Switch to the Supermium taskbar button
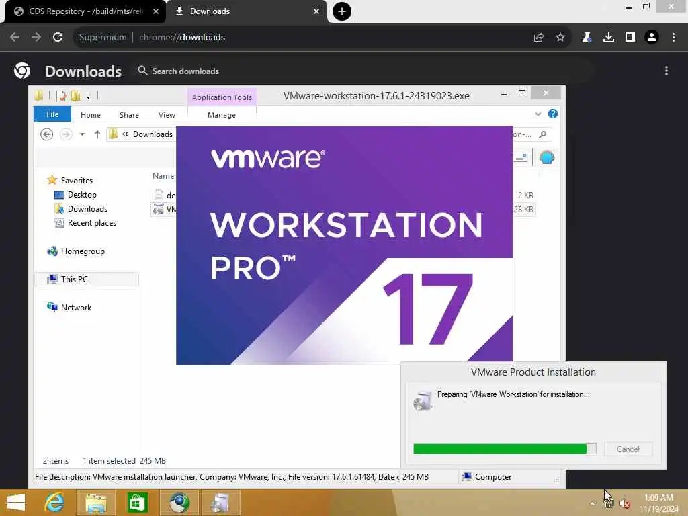This screenshot has height=516, width=688. click(x=179, y=503)
